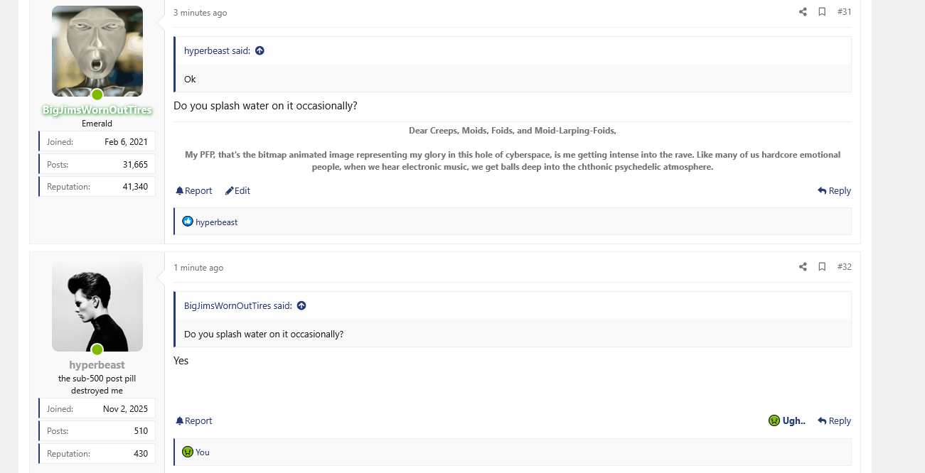
Task: Share post #31 via share icon
Action: 803,12
